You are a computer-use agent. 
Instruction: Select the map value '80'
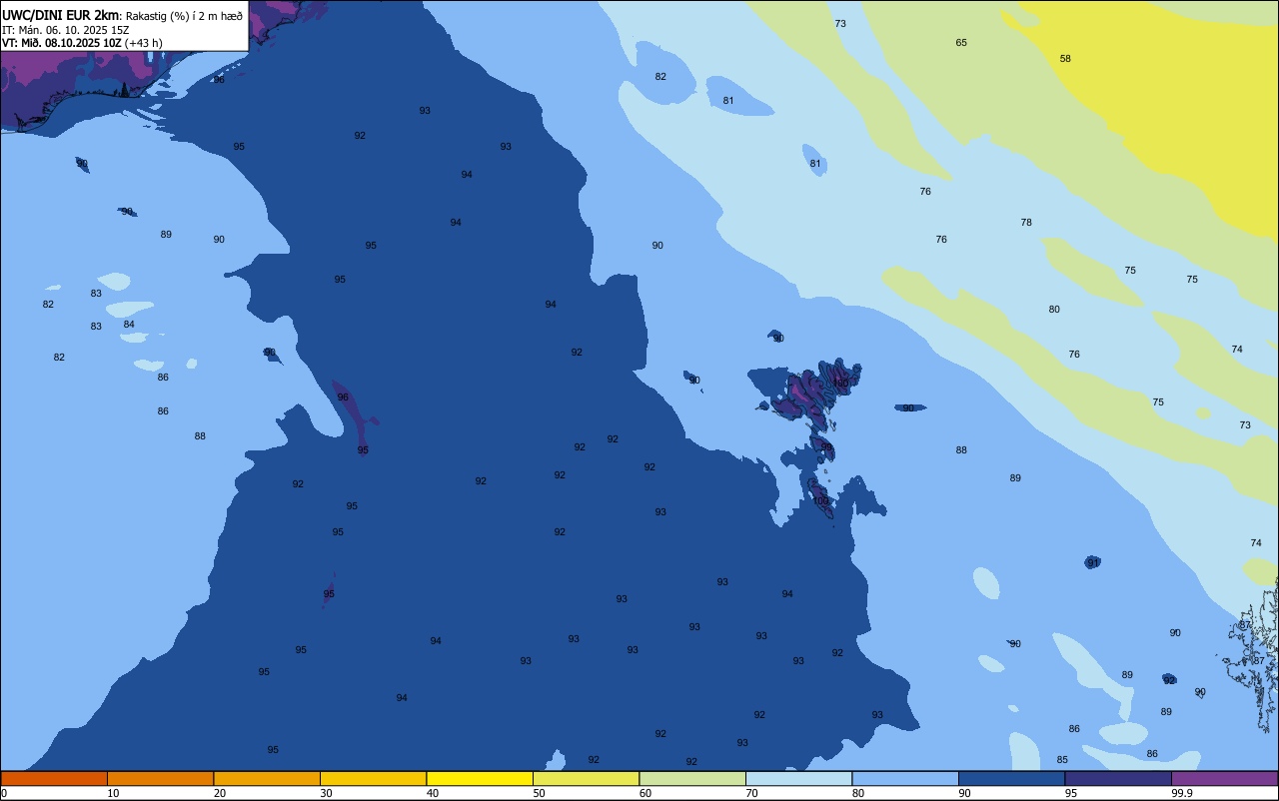1054,310
